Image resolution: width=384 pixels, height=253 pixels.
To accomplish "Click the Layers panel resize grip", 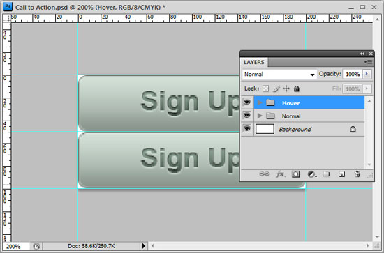I will pyautogui.click(x=370, y=176).
